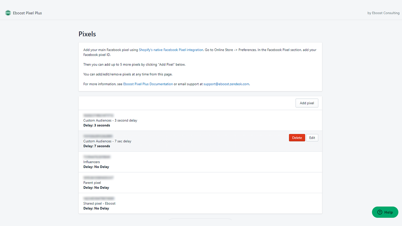Click 'Delay: No Delay' under Shared pixel
The image size is (402, 226).
(96, 208)
